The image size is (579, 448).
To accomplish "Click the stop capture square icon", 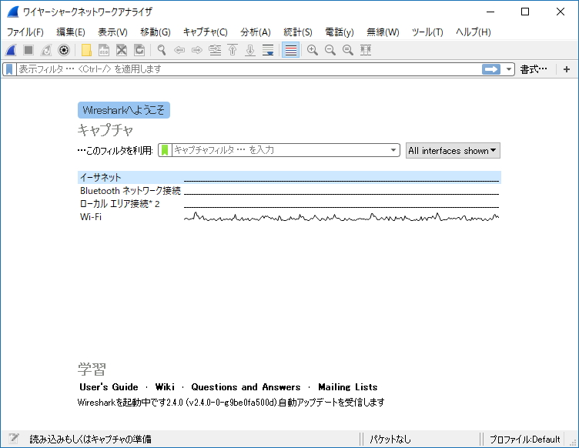I will [28, 50].
